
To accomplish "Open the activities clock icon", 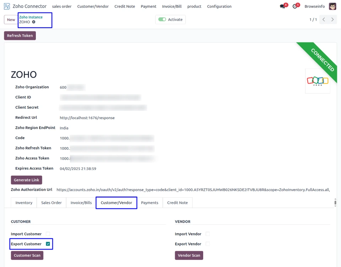I will pos(295,6).
